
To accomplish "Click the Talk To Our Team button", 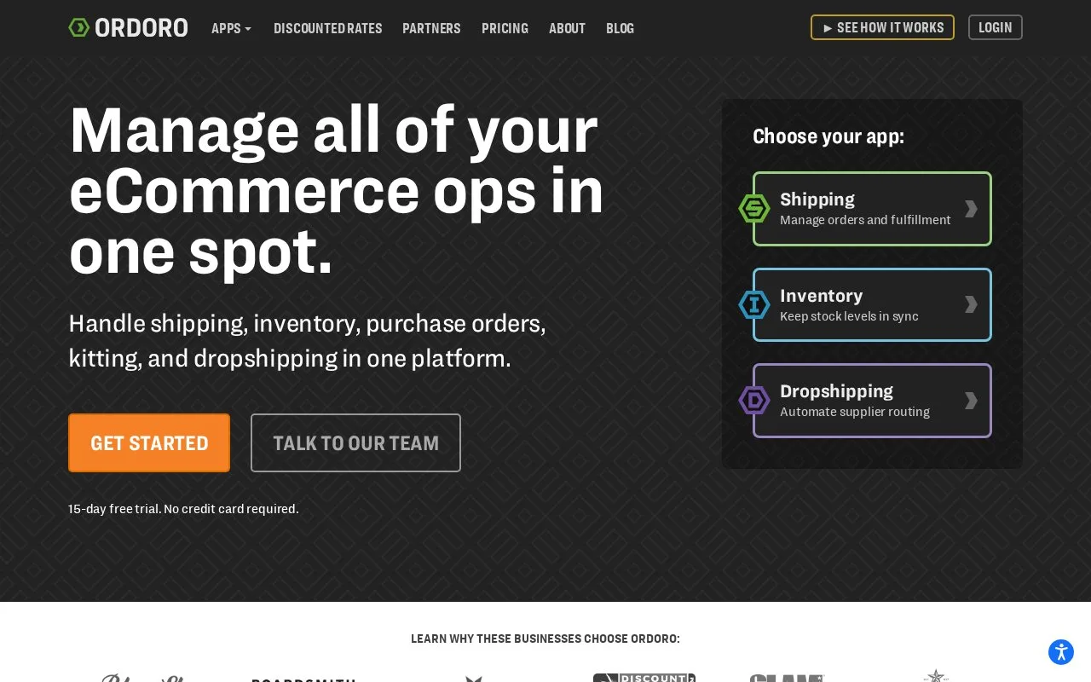I will tap(355, 442).
